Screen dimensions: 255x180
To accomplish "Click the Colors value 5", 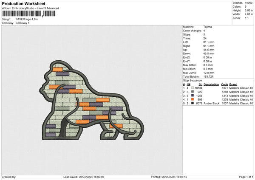I will click(x=246, y=7).
